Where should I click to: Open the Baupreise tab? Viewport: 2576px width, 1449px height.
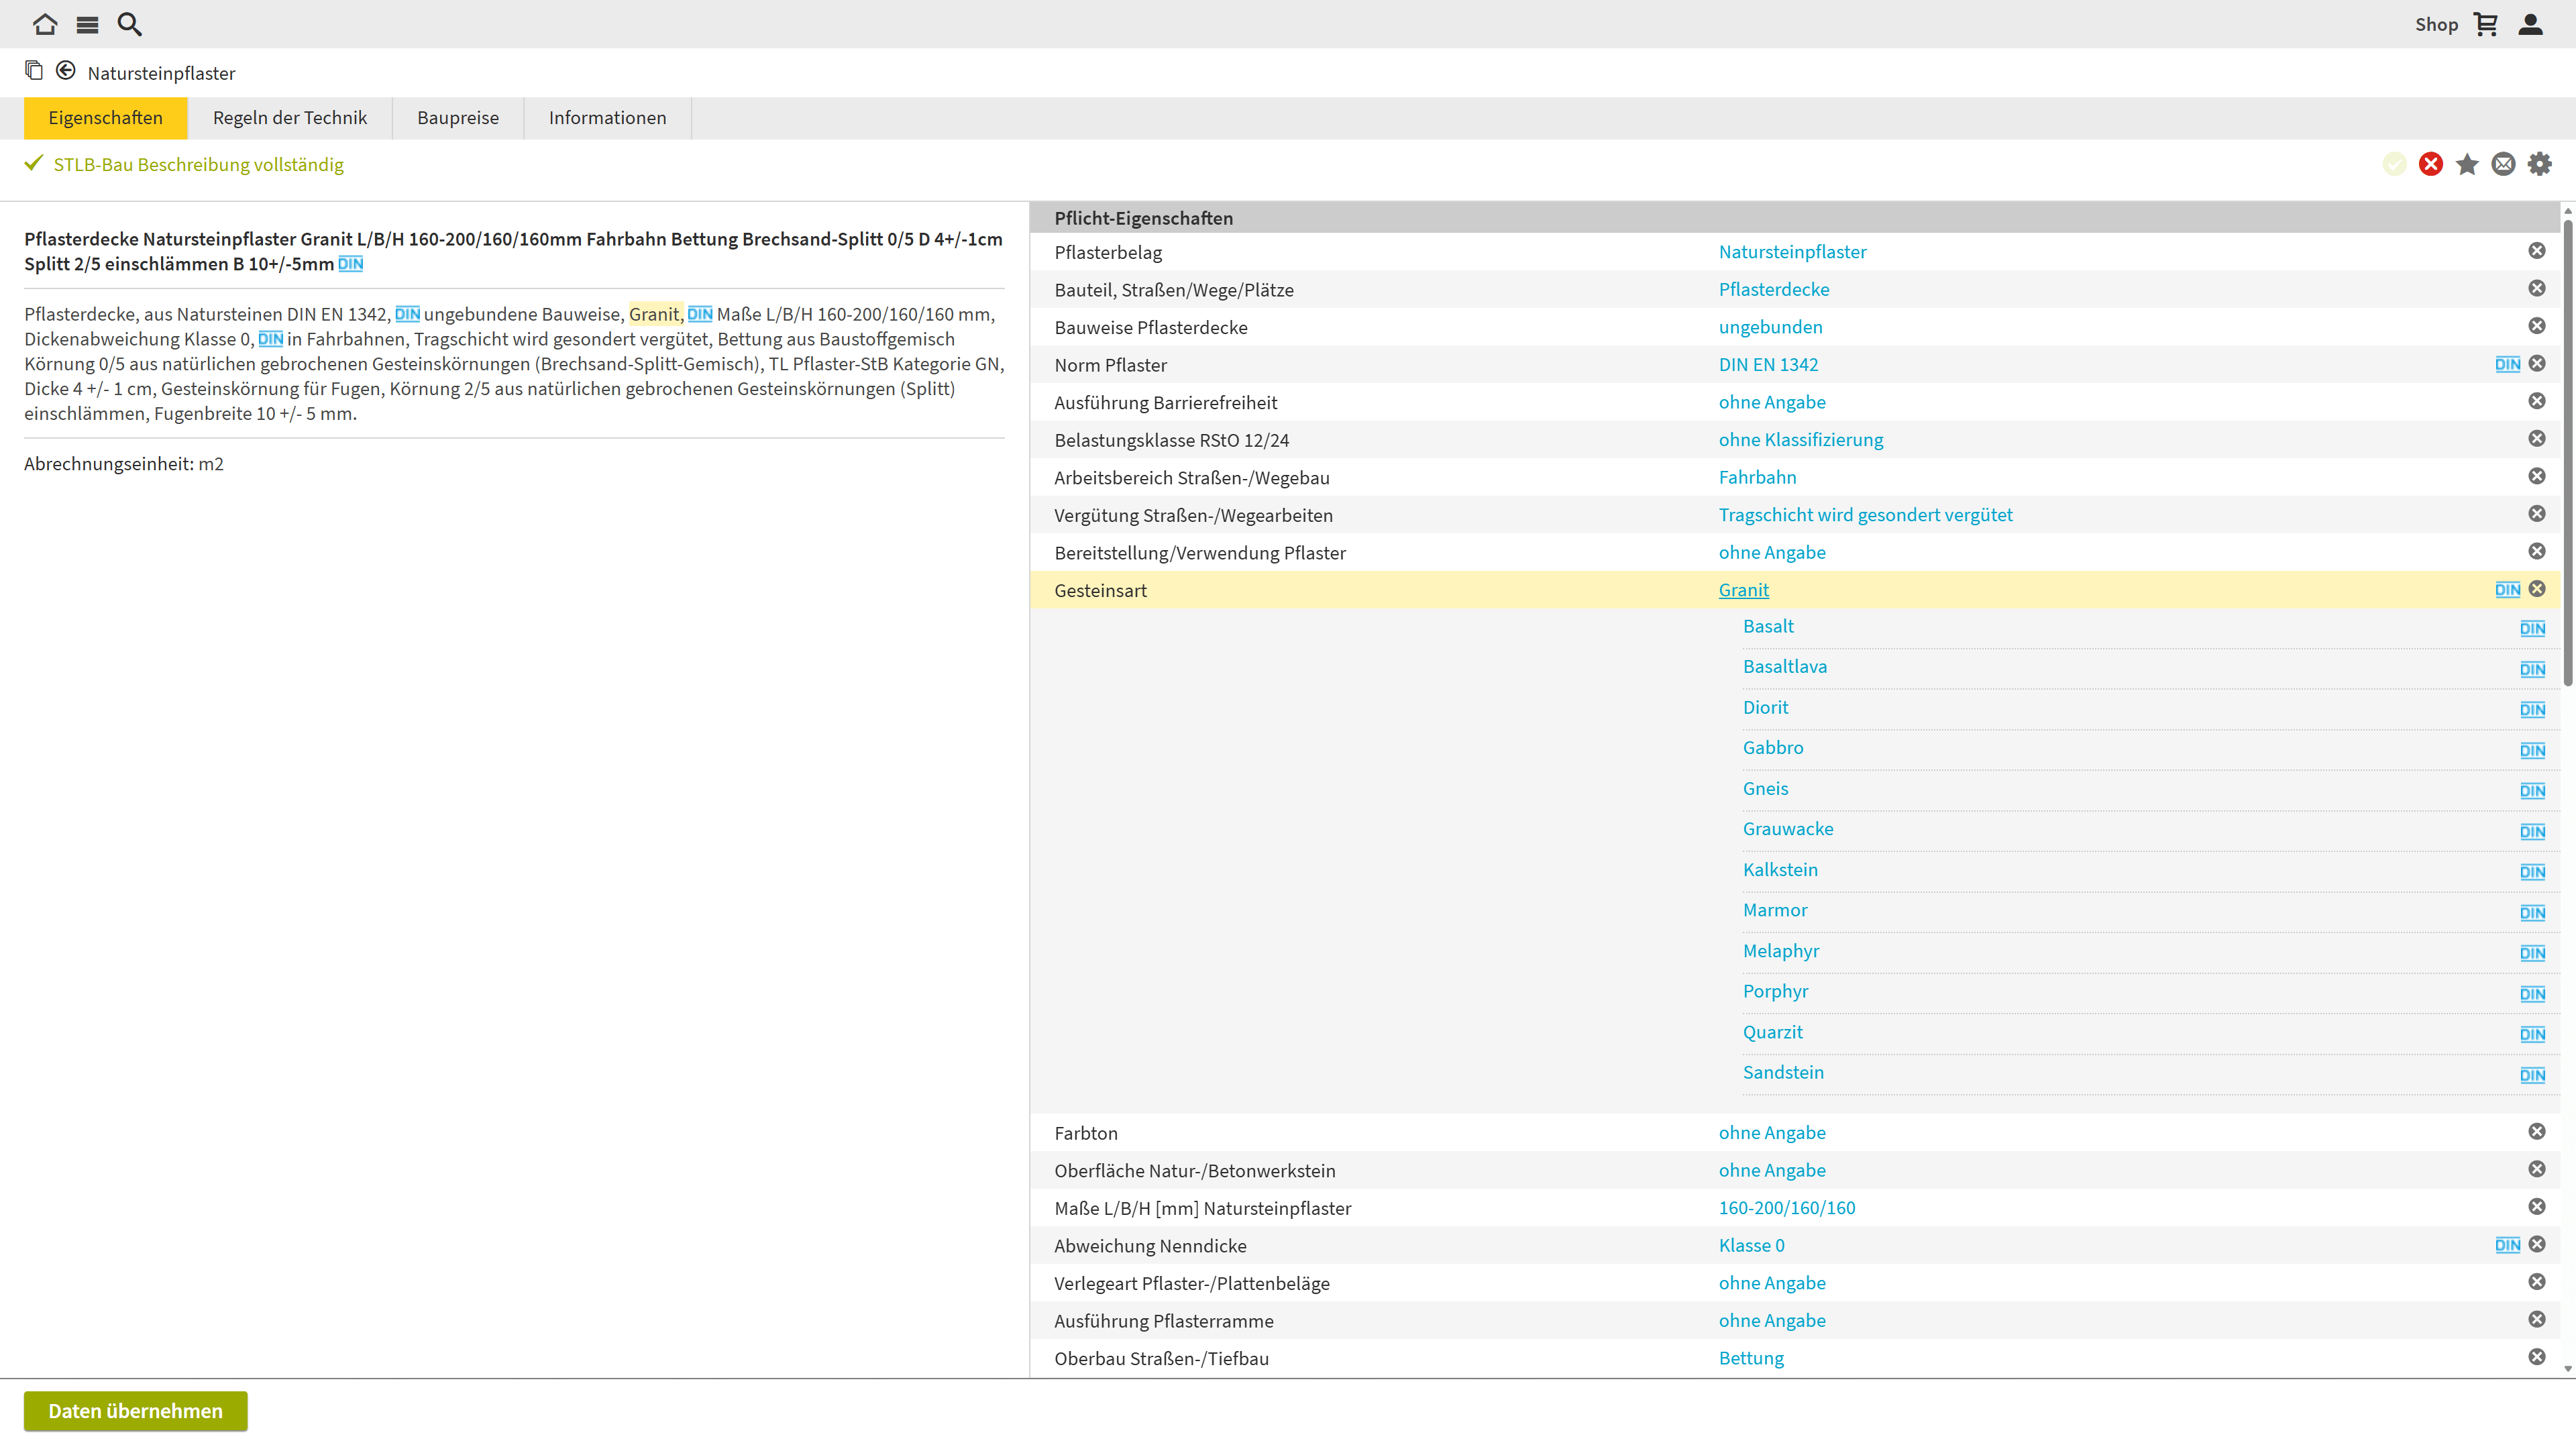coord(458,118)
